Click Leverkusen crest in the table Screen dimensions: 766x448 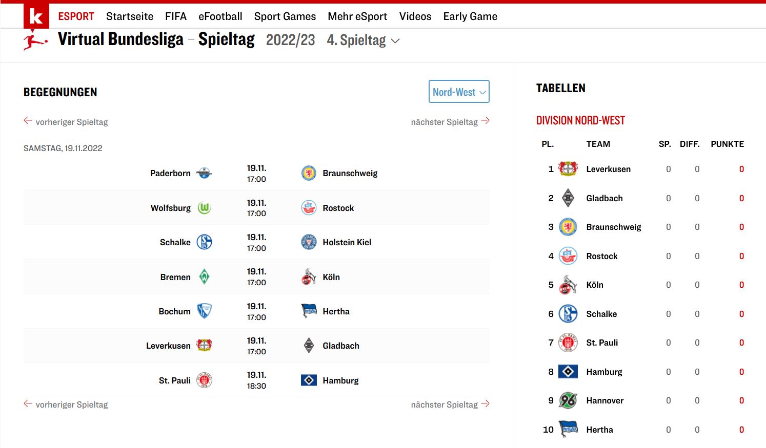[568, 169]
